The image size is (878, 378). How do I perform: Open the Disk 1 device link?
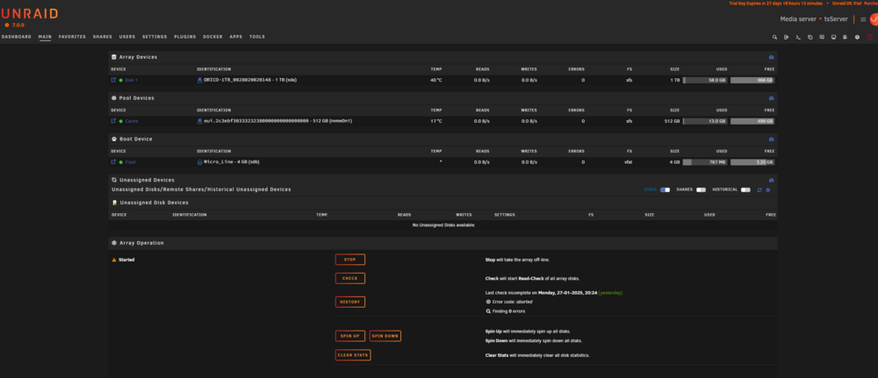coord(131,80)
